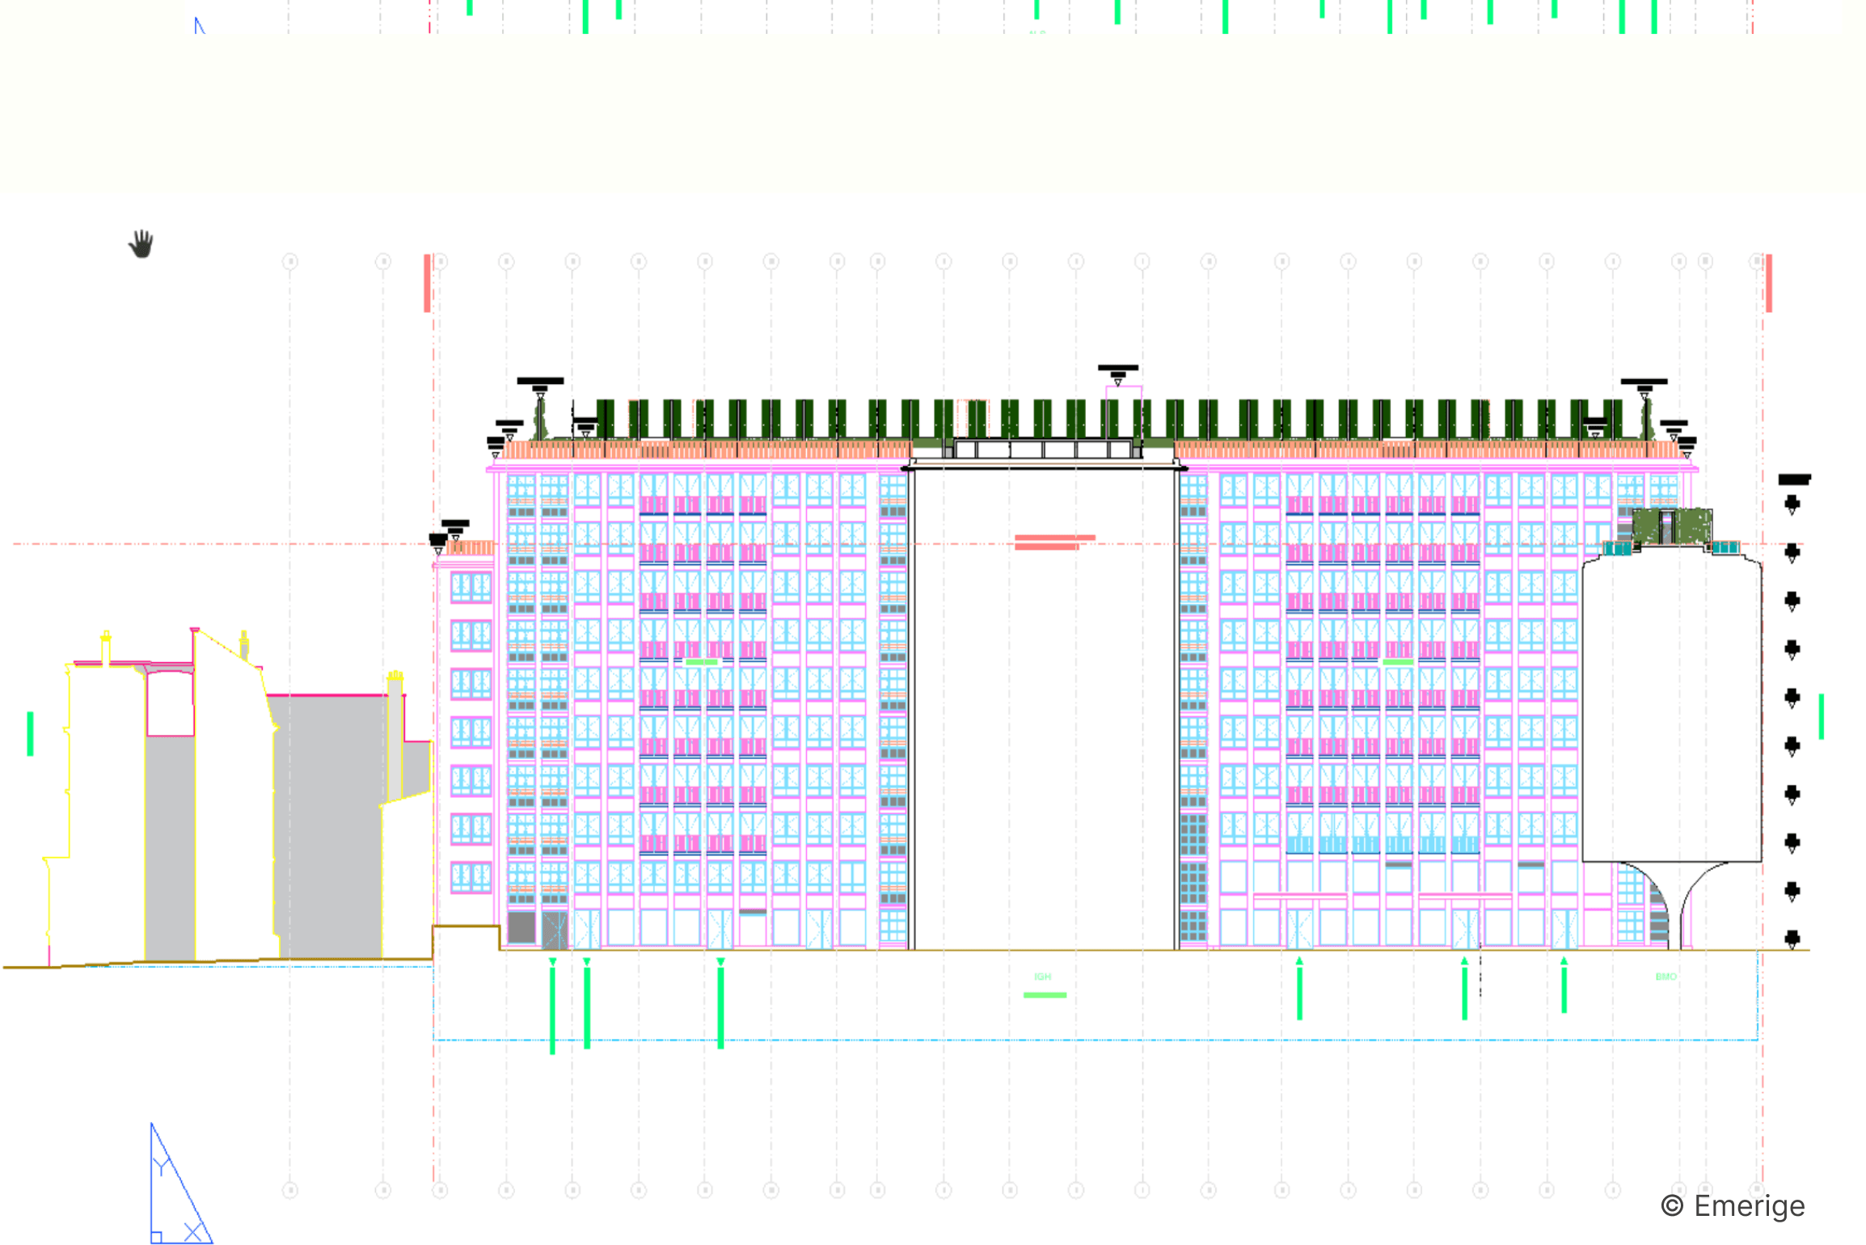Click the leftmost grid bubble in bottom row
This screenshot has width=1866, height=1245.
[290, 1190]
